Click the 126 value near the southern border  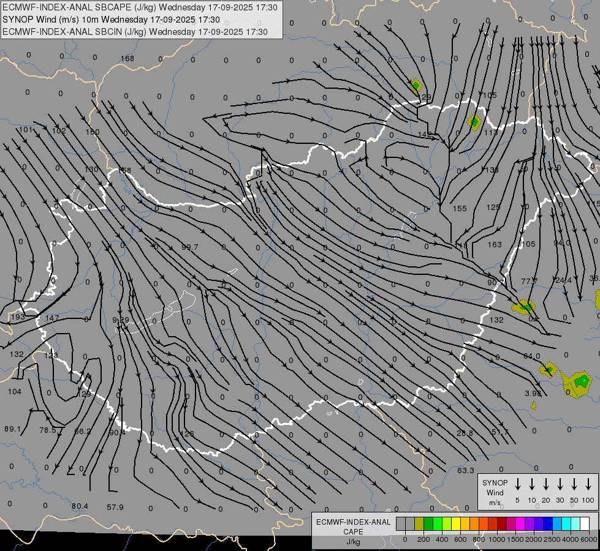pos(187,433)
